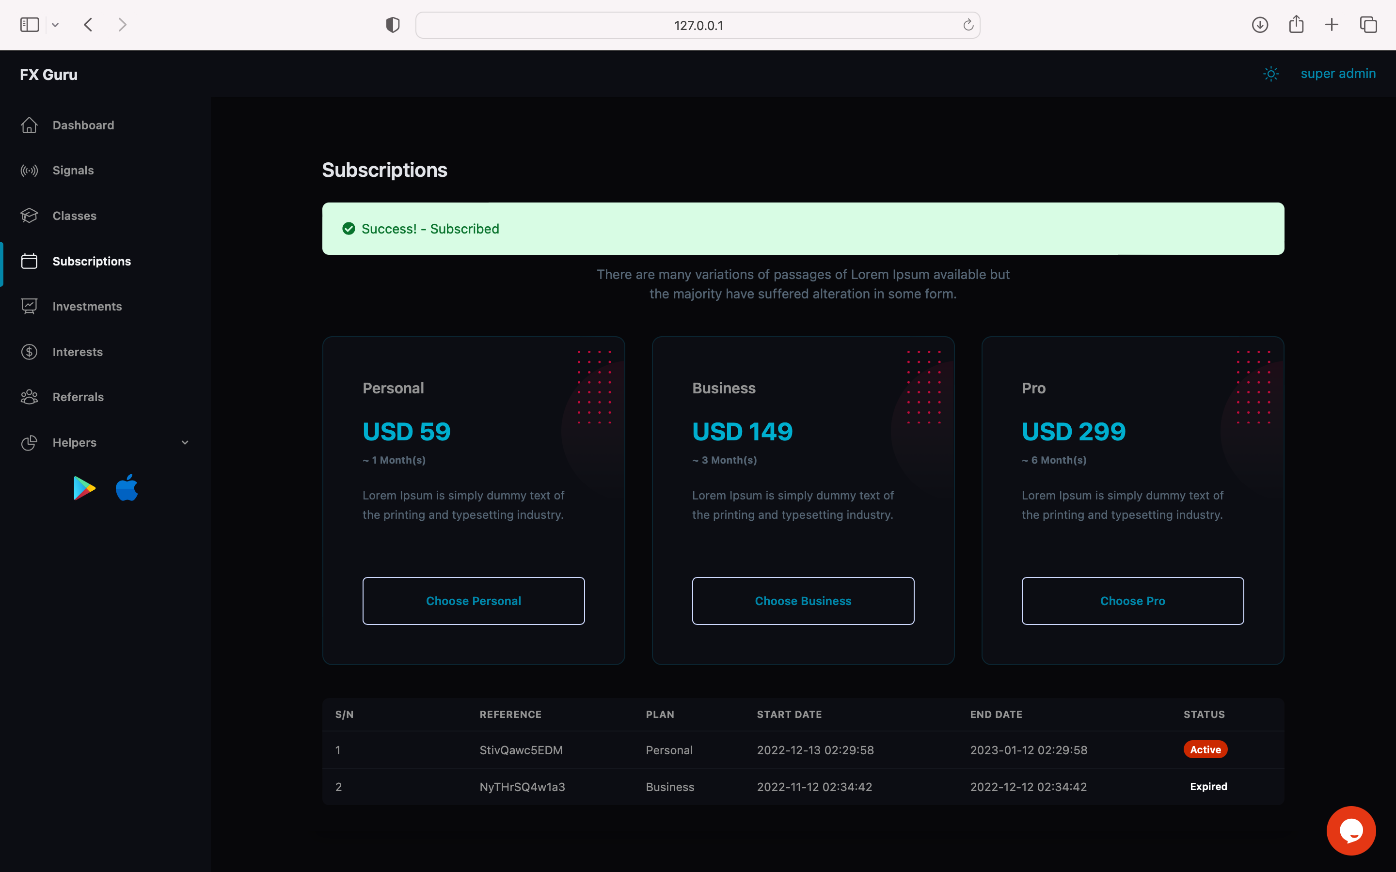The width and height of the screenshot is (1396, 872).
Task: Open the live chat bubble
Action: tap(1350, 830)
